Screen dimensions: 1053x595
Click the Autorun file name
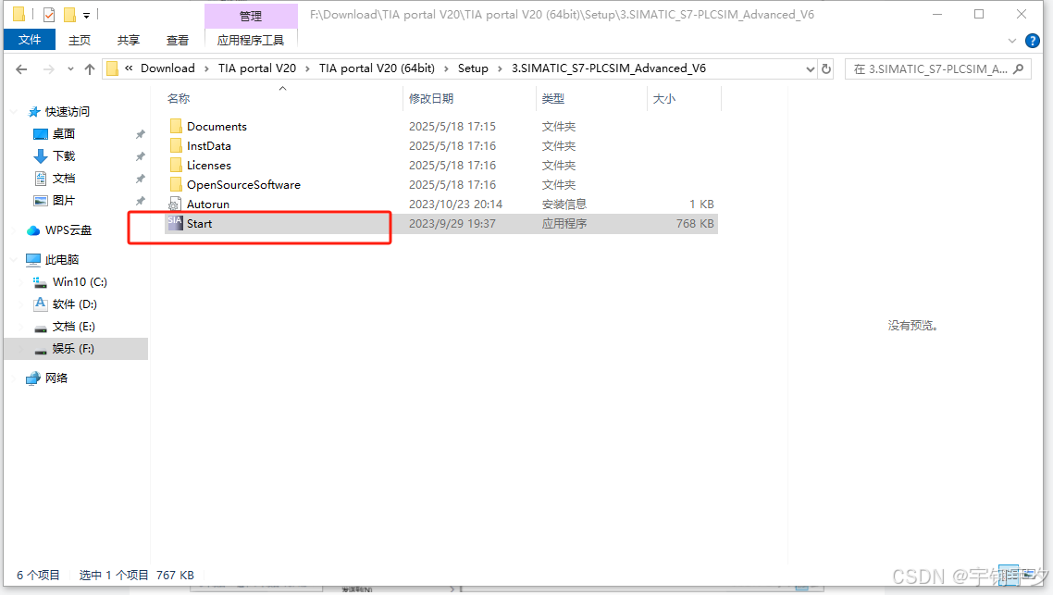[x=208, y=205]
